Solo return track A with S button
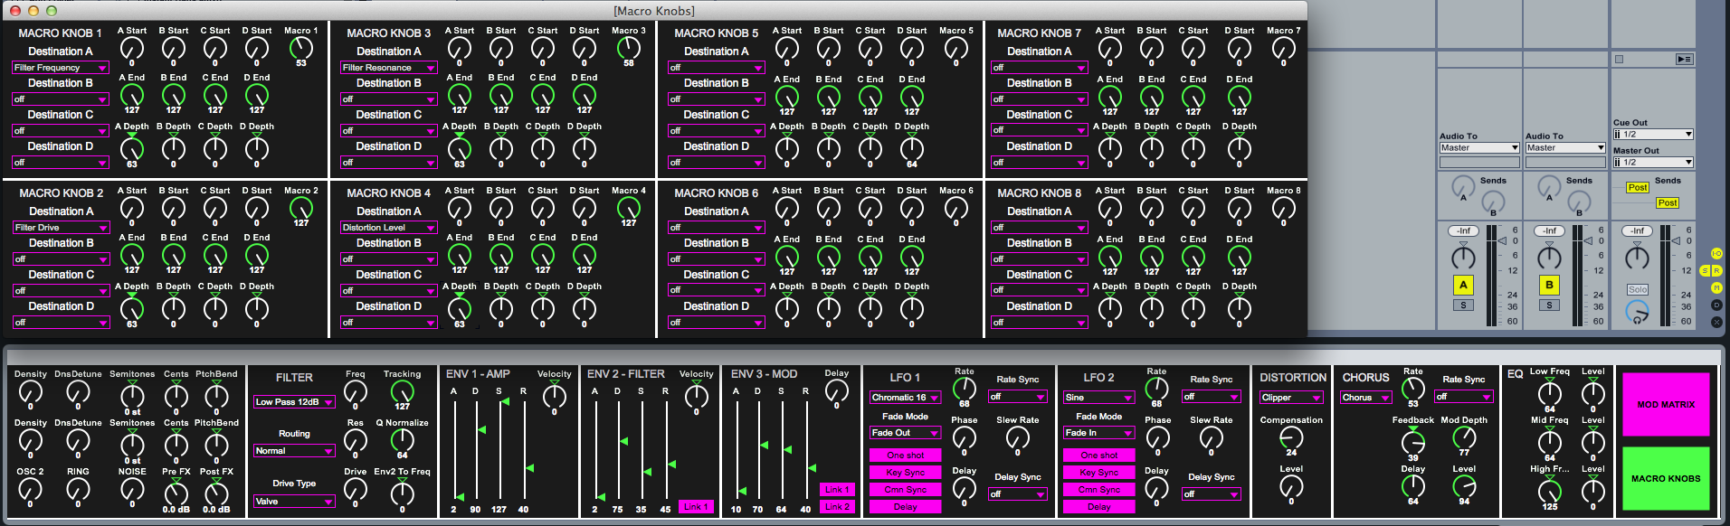The image size is (1730, 526). tap(1463, 305)
